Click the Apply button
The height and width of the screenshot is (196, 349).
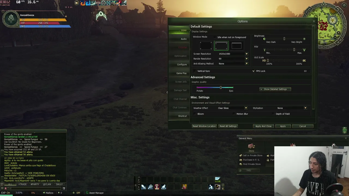tap(283, 126)
